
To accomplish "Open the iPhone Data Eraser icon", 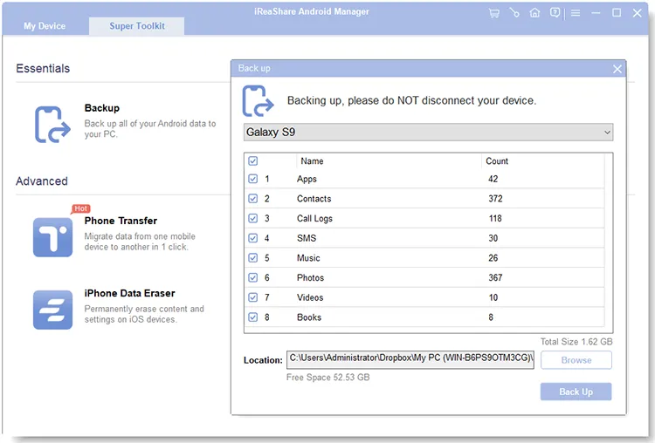I will [52, 310].
